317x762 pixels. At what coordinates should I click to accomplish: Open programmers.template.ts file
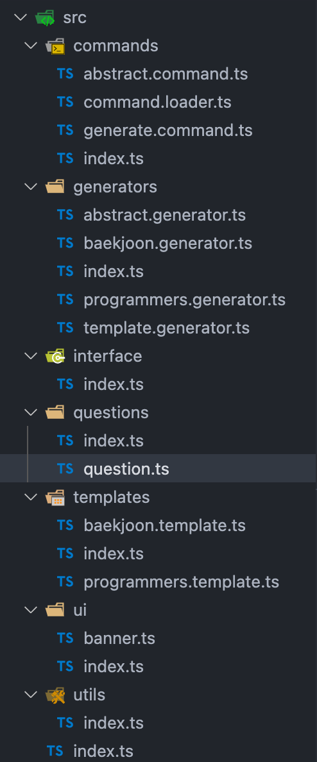(x=182, y=582)
